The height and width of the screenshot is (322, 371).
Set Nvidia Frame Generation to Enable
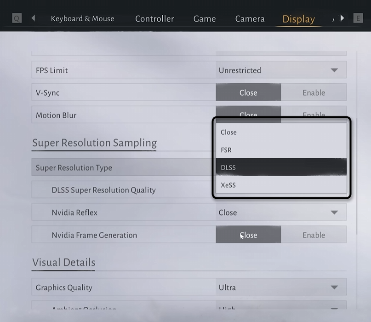314,235
